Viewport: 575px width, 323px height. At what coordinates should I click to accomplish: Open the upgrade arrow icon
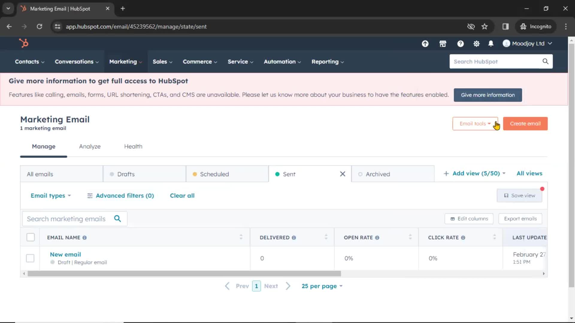425,44
